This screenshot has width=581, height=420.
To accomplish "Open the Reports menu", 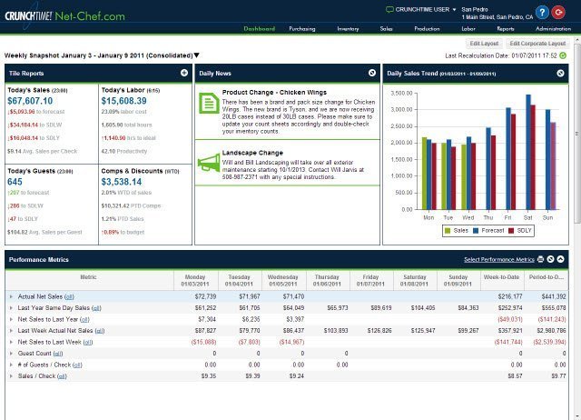I will coord(506,28).
